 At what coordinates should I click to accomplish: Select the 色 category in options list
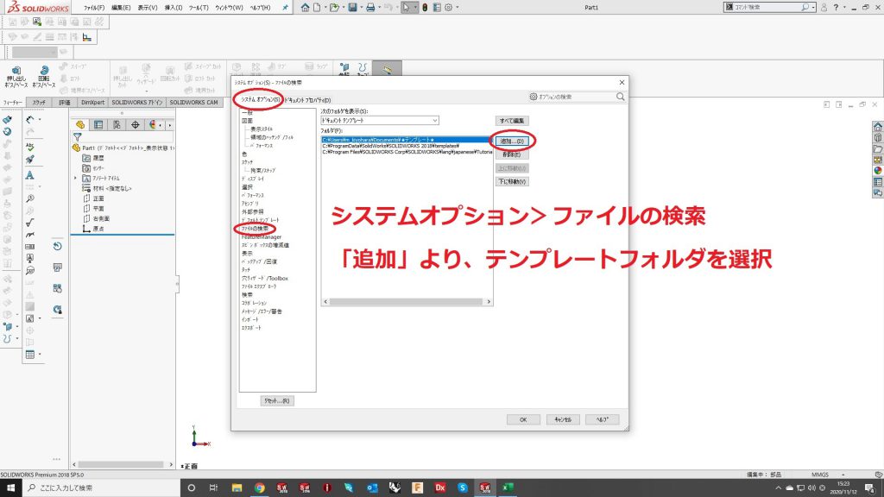tap(244, 154)
